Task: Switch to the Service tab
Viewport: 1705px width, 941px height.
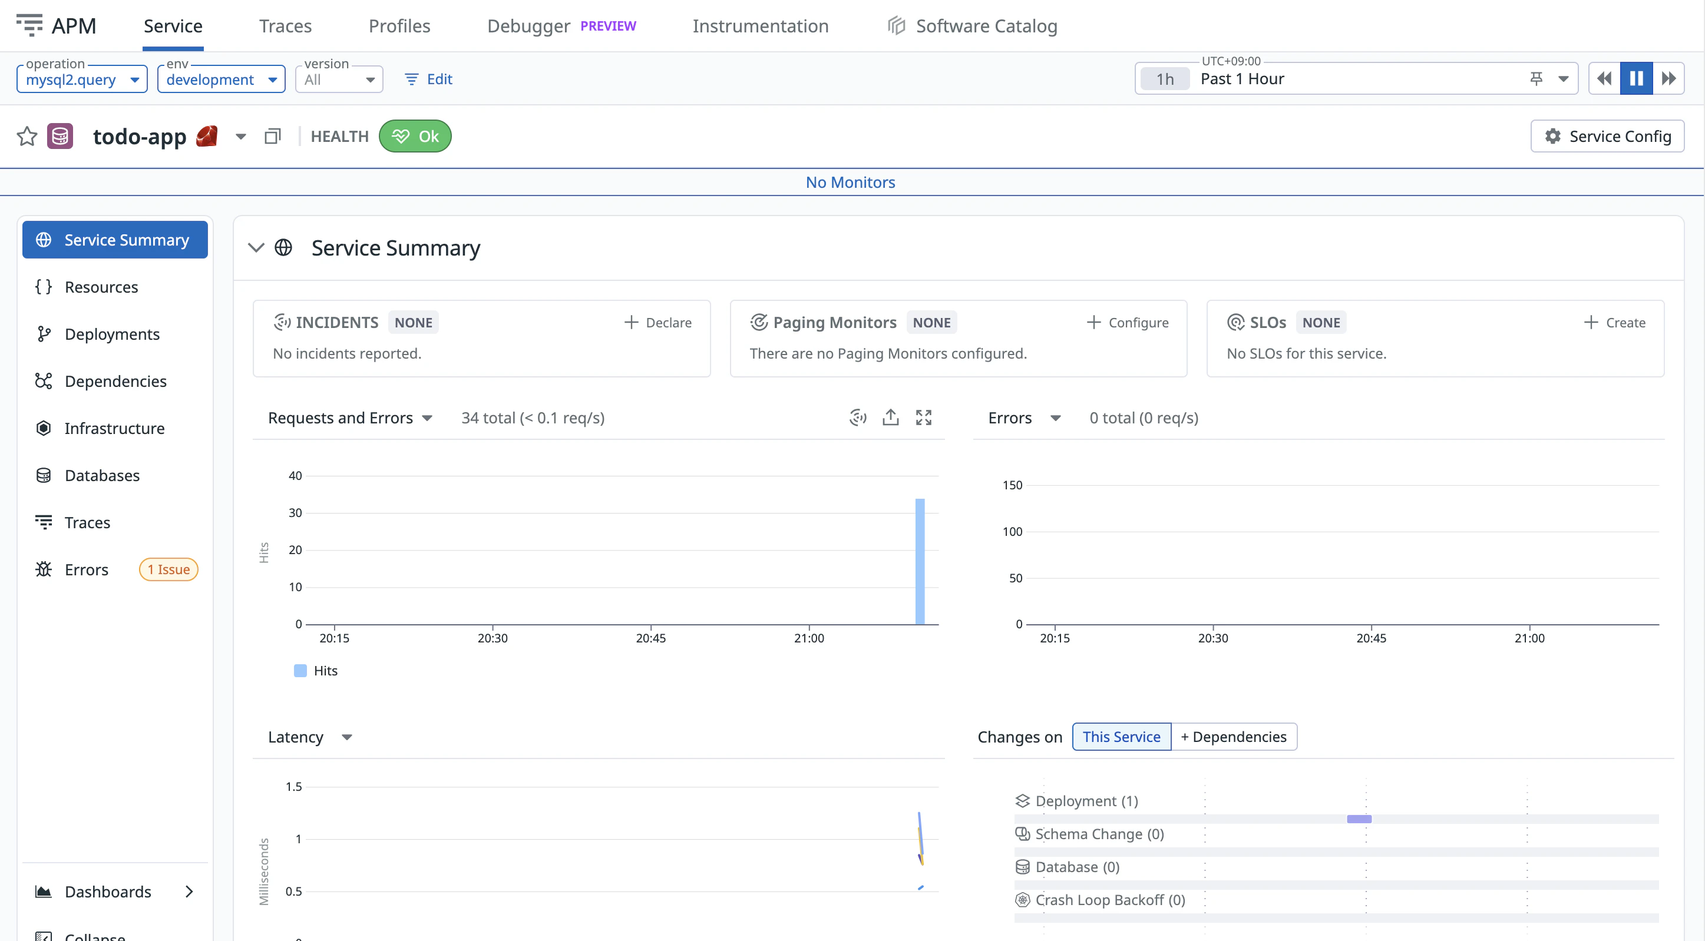Action: [173, 26]
